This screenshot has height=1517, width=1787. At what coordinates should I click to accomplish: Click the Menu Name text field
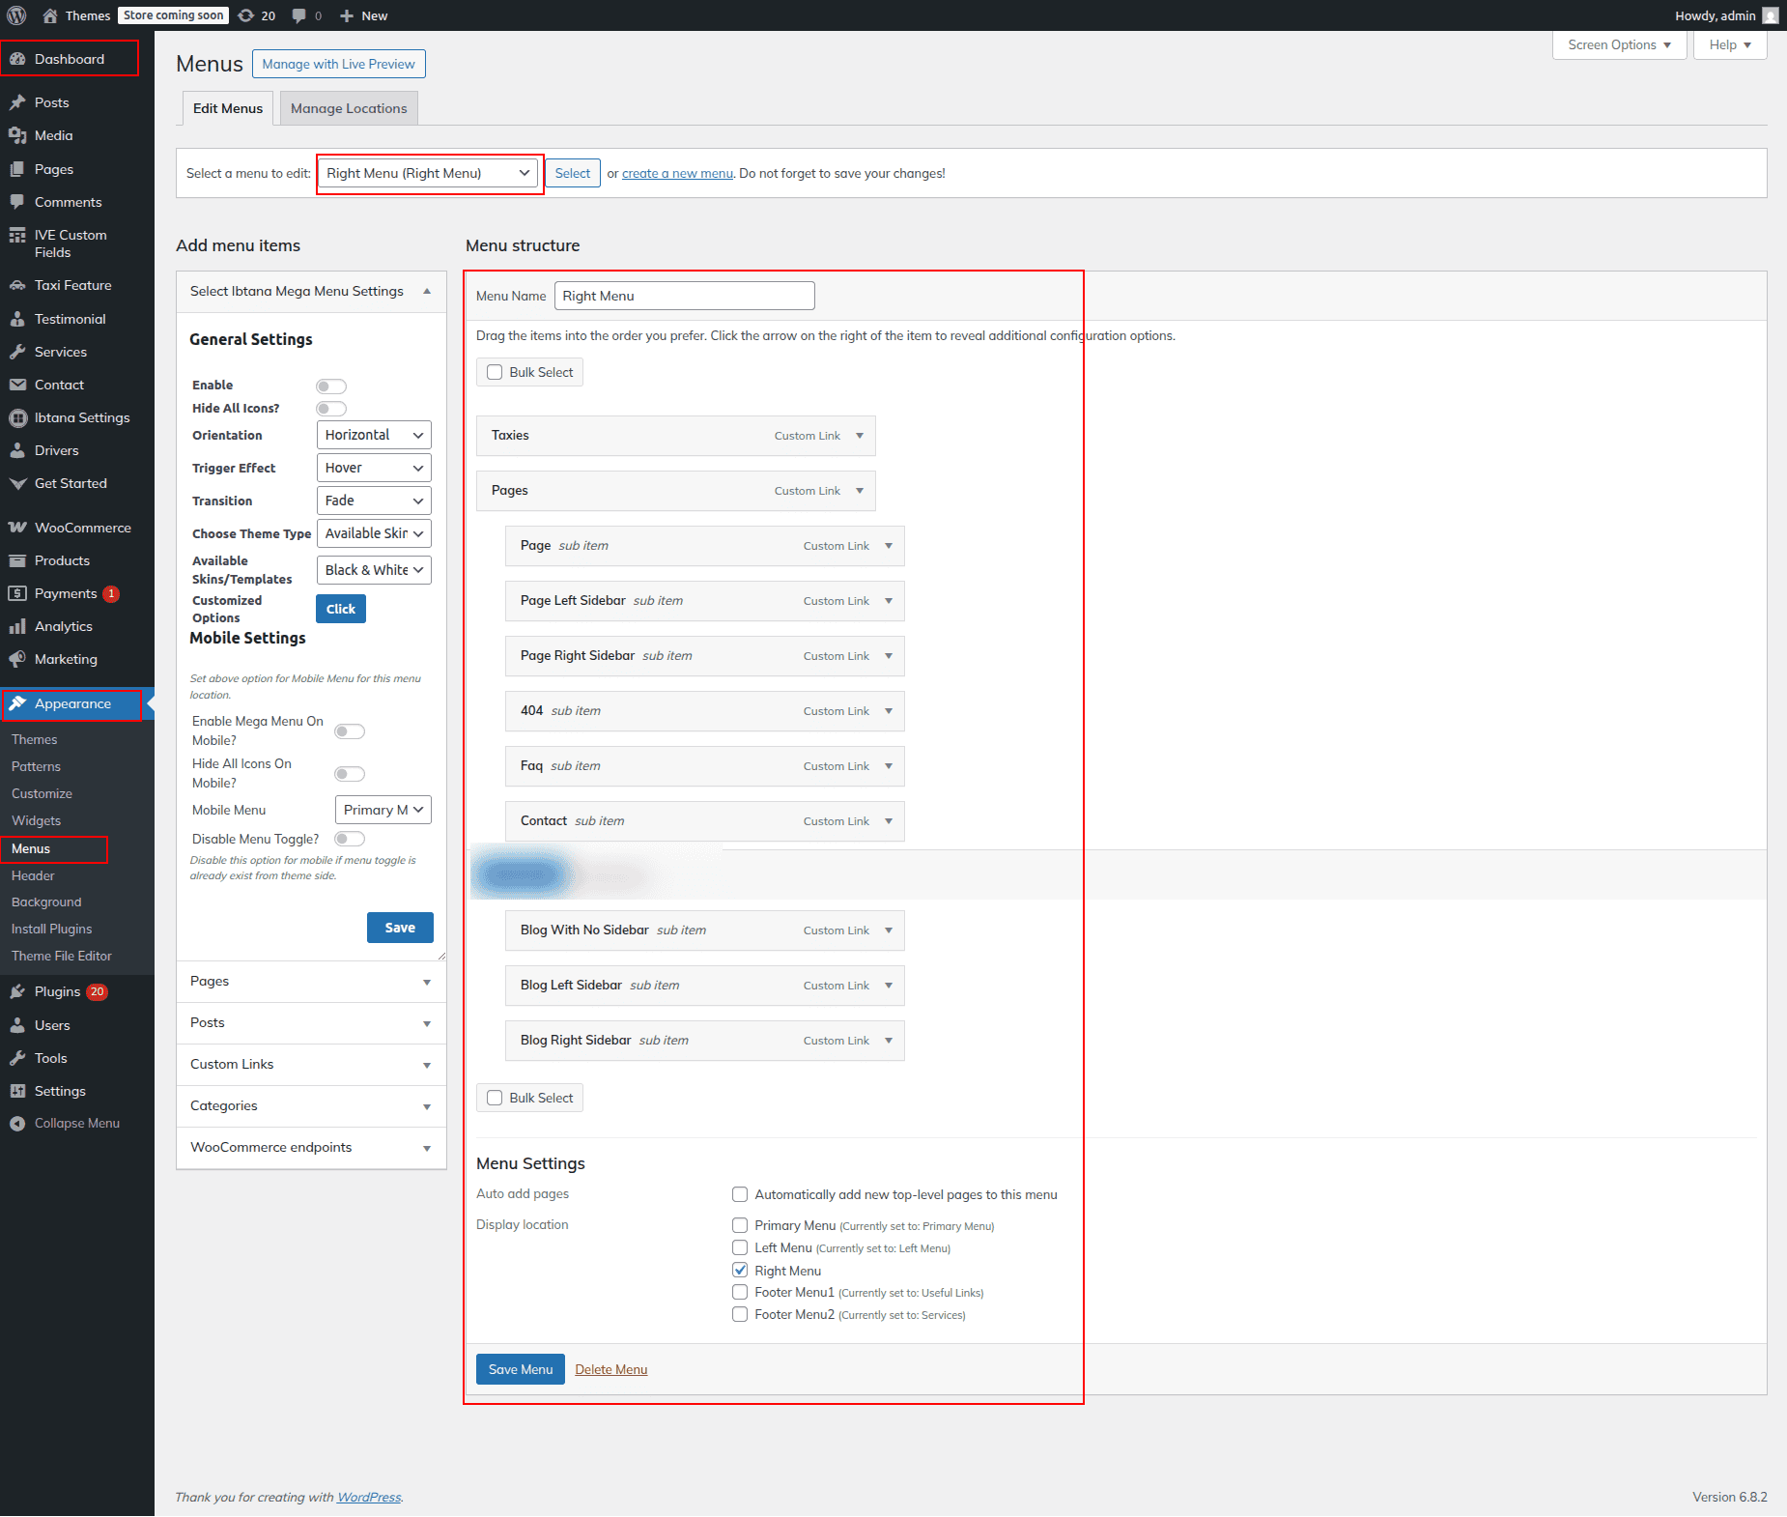(684, 296)
